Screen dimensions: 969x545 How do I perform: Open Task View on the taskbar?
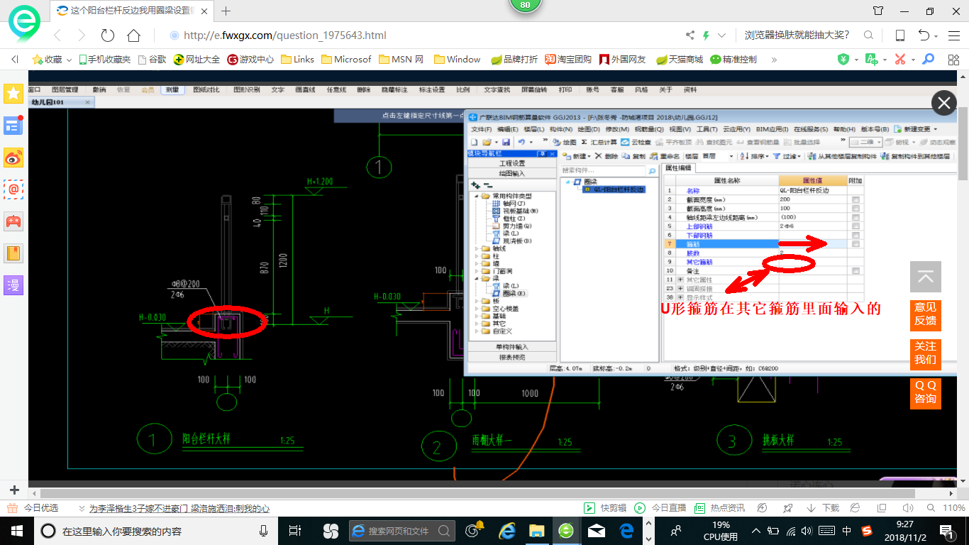[296, 531]
